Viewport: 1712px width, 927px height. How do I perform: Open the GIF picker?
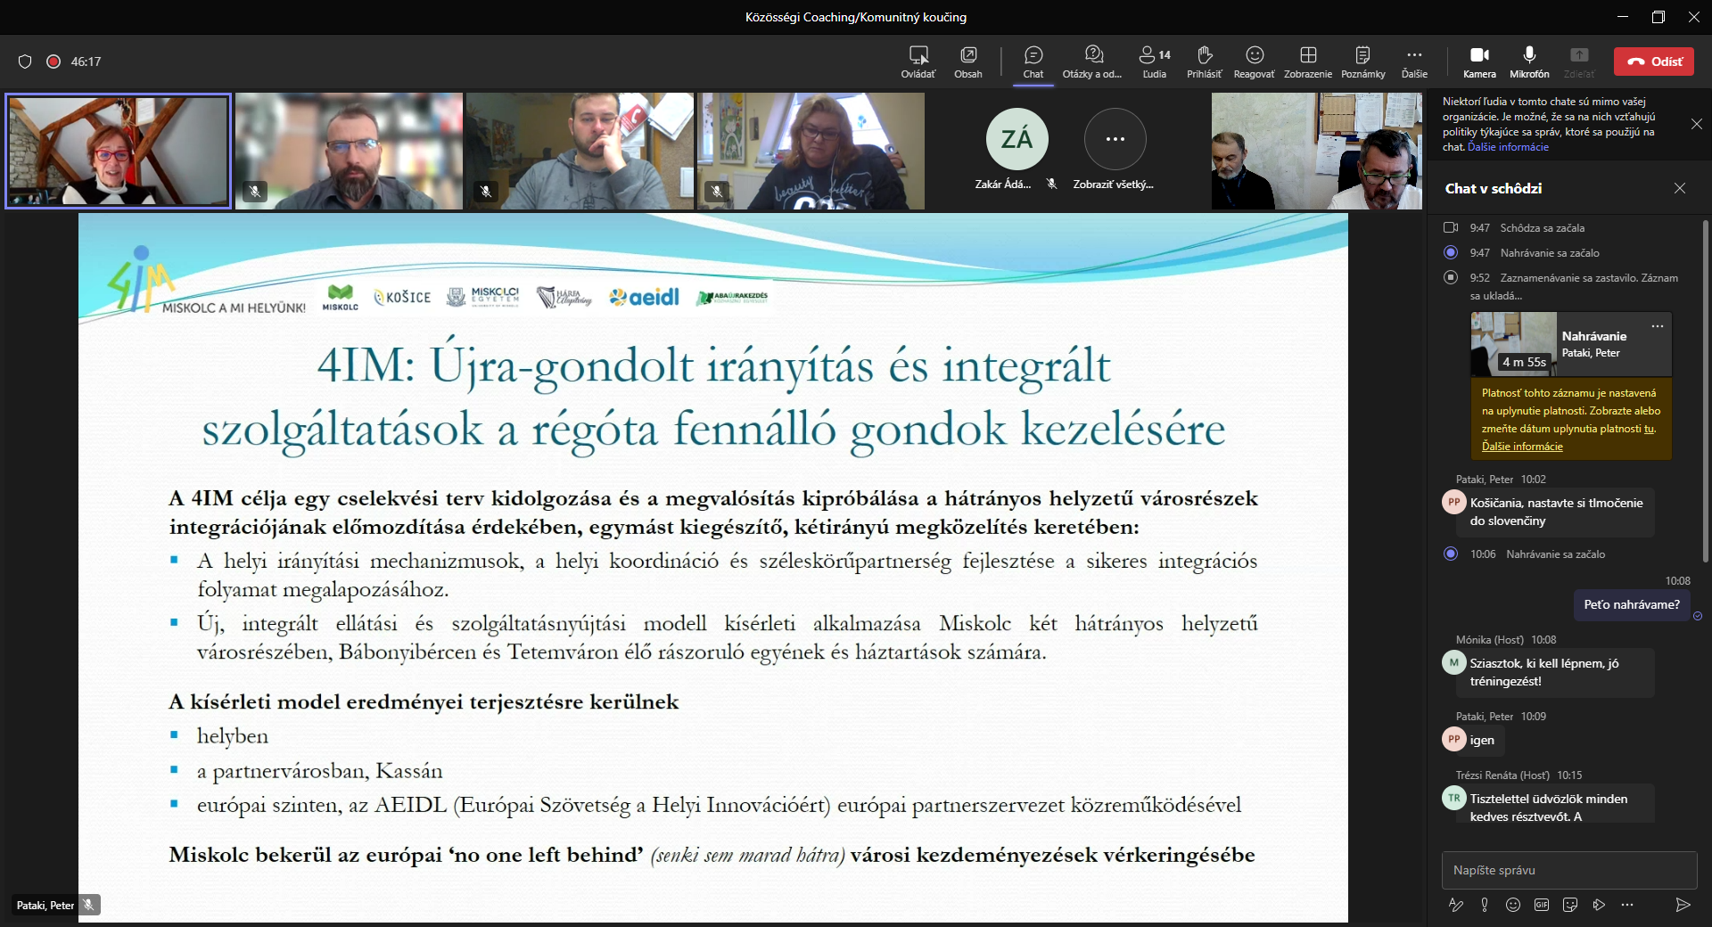tap(1542, 906)
